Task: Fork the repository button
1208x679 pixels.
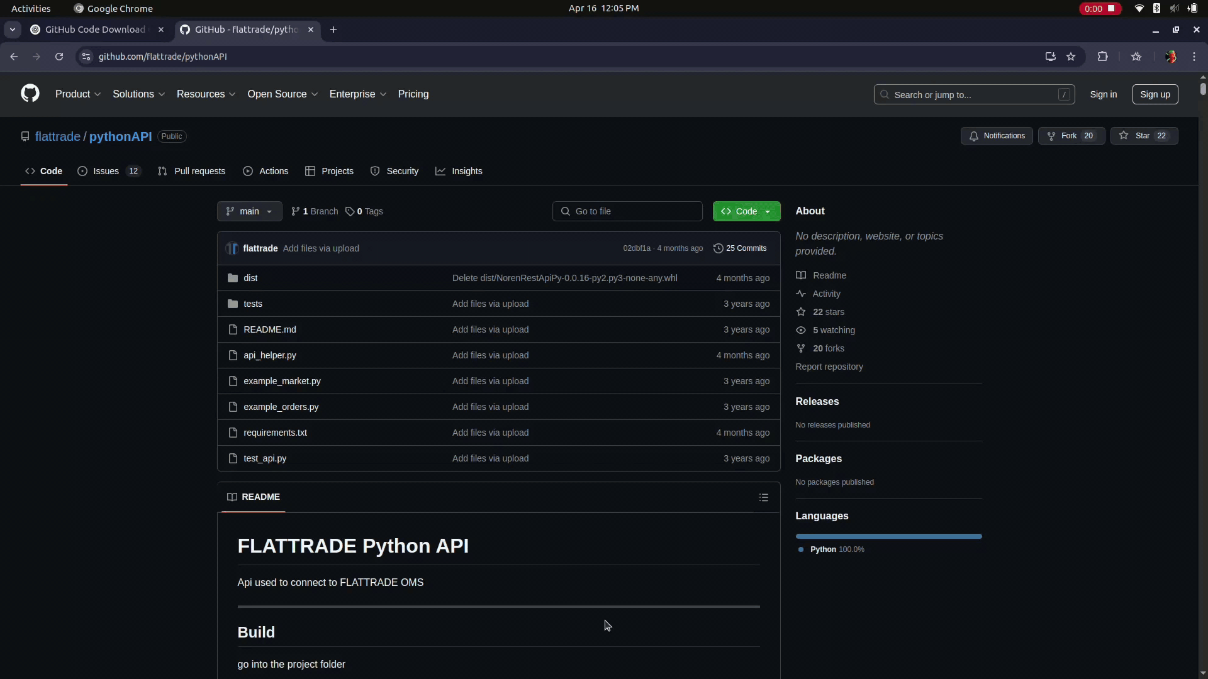Action: pyautogui.click(x=1071, y=136)
